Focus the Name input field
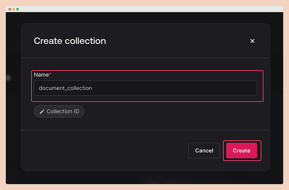Image resolution: width=289 pixels, height=190 pixels. 145,88
